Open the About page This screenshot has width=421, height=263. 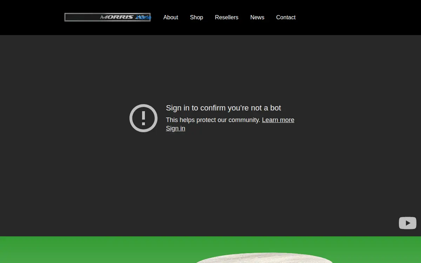click(171, 17)
